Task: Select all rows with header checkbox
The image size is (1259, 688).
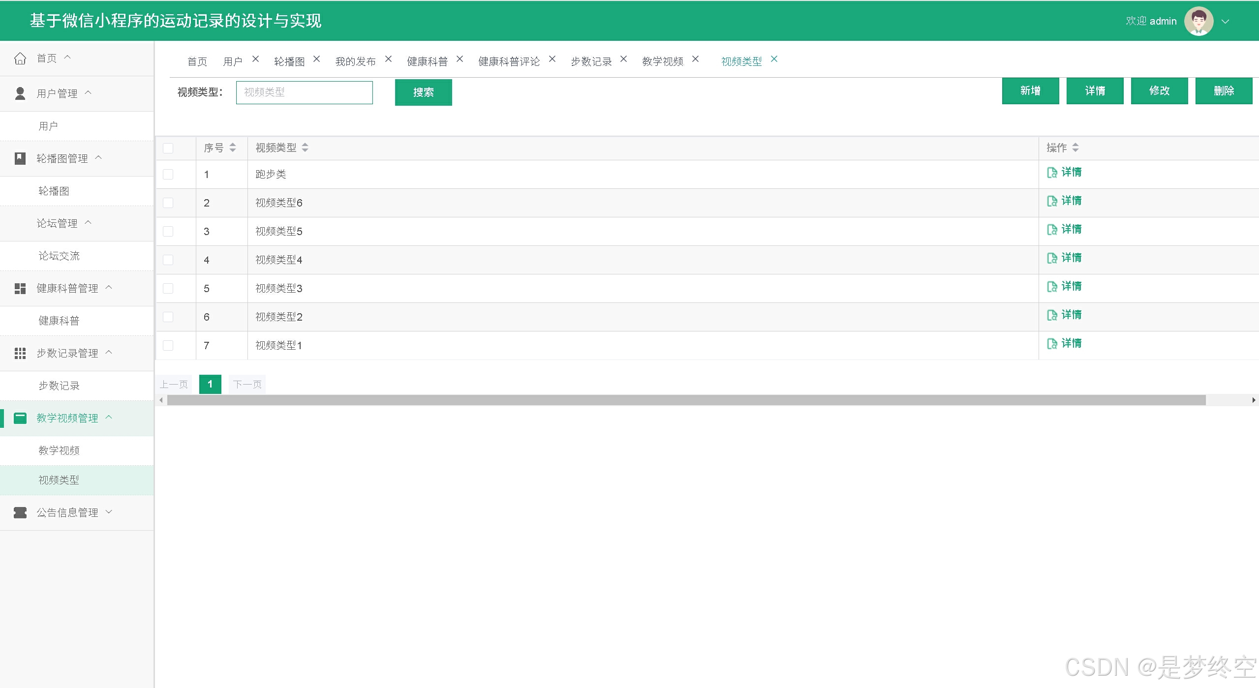Action: click(x=168, y=148)
